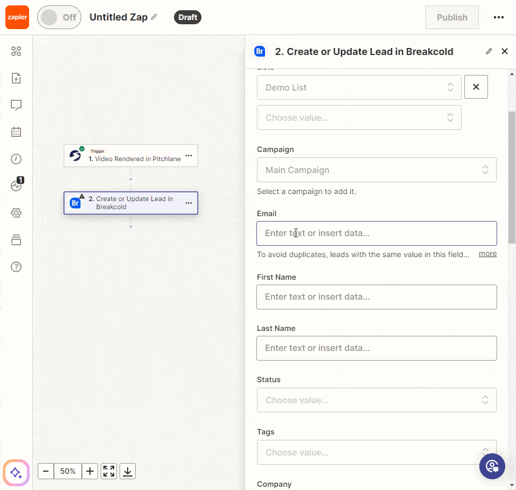516x490 pixels.
Task: Zoom out with the minus button
Action: pyautogui.click(x=46, y=471)
